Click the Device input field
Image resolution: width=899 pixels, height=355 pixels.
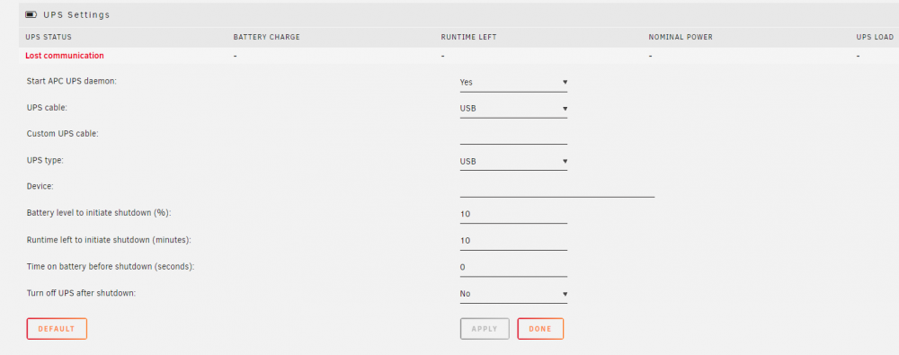click(x=556, y=188)
